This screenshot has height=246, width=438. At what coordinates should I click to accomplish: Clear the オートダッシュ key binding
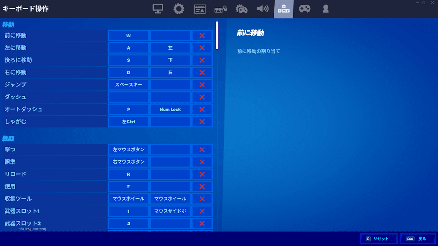(x=202, y=109)
